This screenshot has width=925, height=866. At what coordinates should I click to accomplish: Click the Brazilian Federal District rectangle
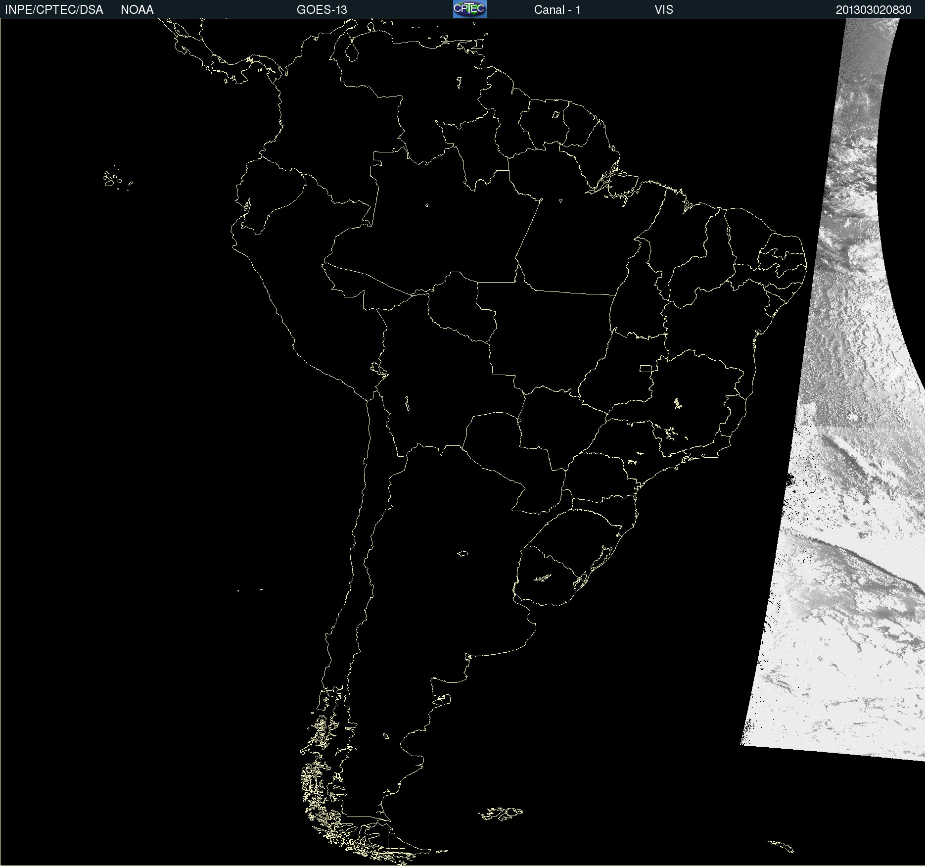[646, 368]
